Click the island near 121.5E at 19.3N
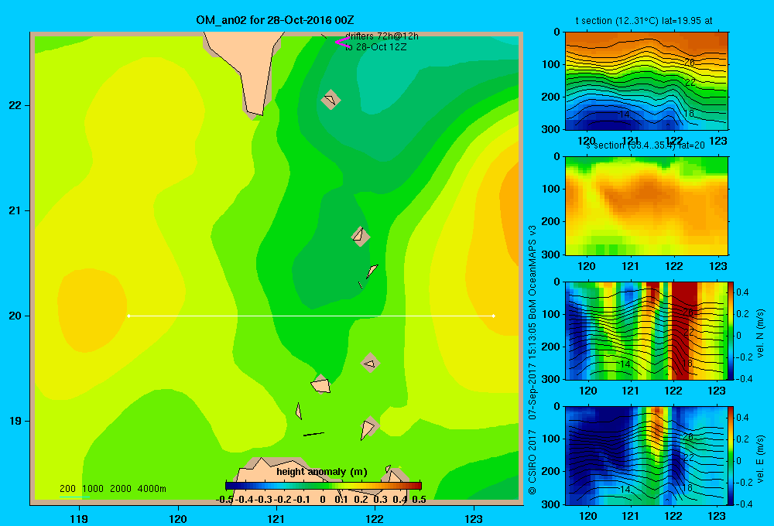The height and width of the screenshot is (526, 774). [x=321, y=384]
